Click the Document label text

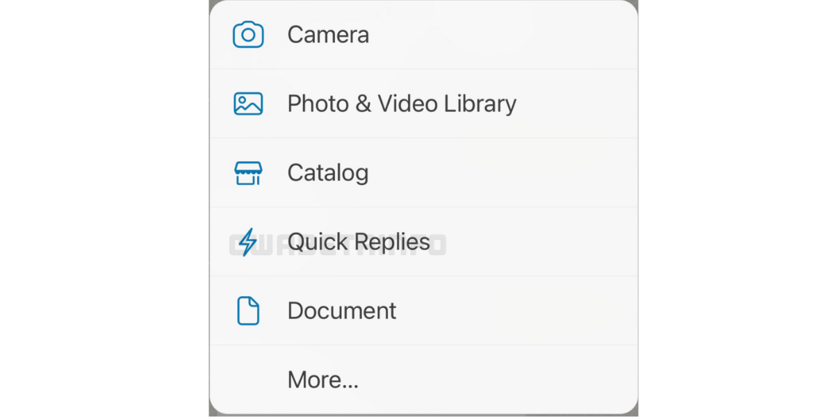tap(341, 311)
